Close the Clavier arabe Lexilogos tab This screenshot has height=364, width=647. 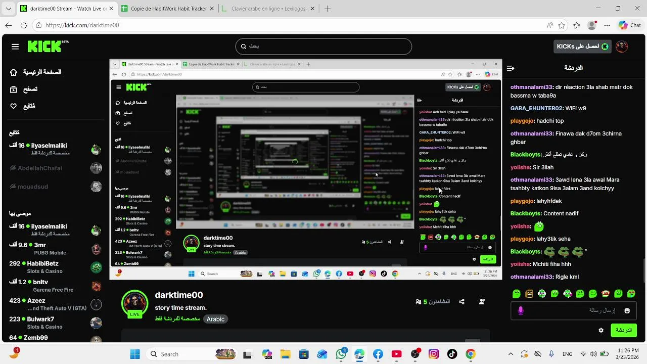coord(313,9)
